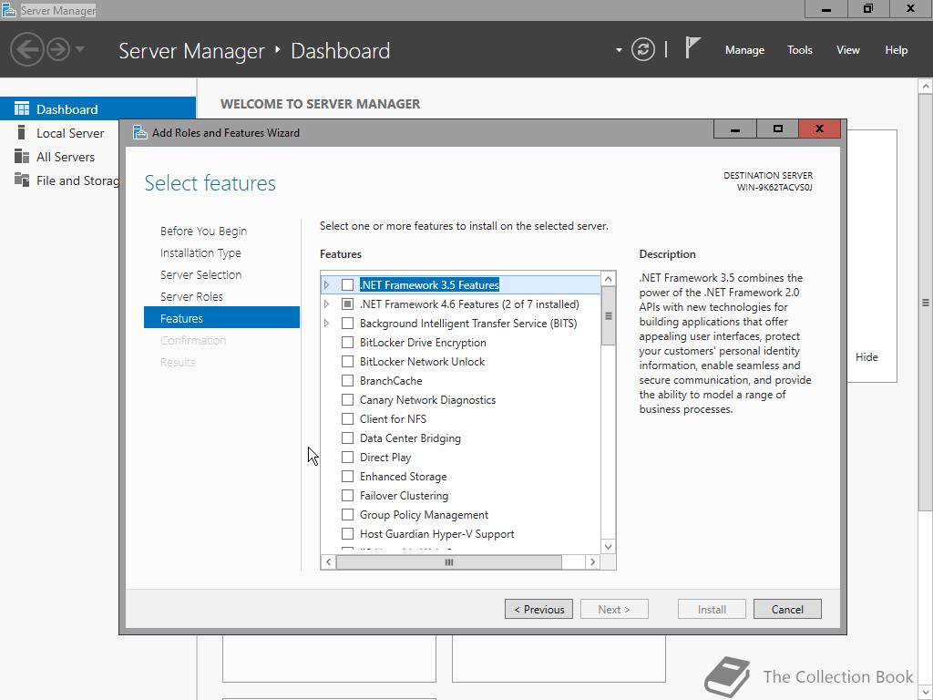Open the Help menu
The image size is (933, 700).
click(x=897, y=50)
